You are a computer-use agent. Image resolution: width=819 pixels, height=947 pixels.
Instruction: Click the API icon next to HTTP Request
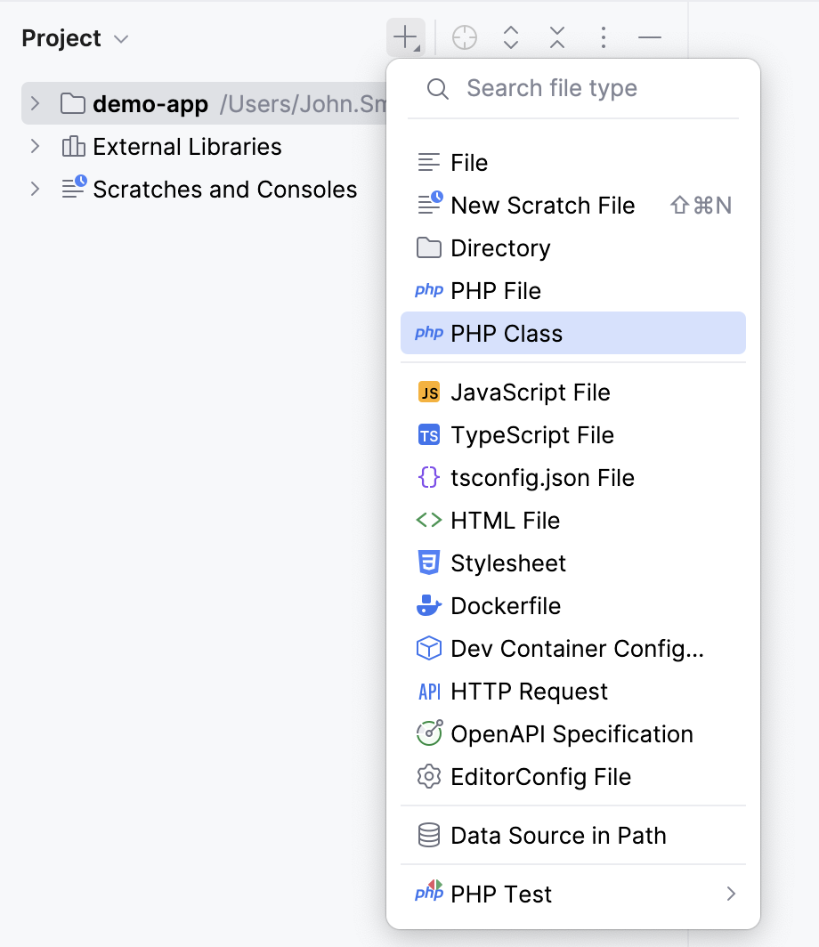[x=429, y=691]
